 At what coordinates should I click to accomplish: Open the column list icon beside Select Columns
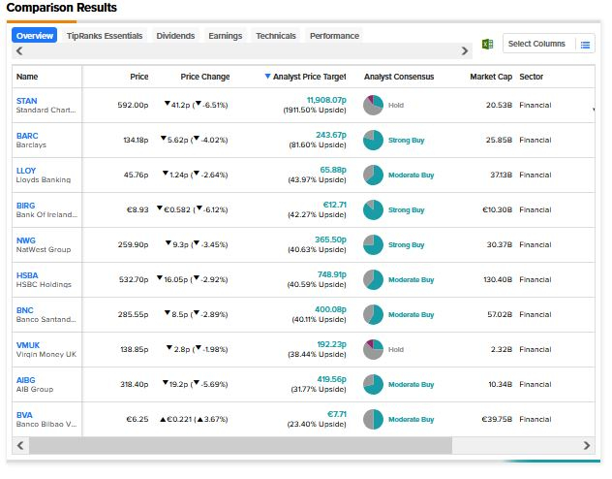pos(585,45)
